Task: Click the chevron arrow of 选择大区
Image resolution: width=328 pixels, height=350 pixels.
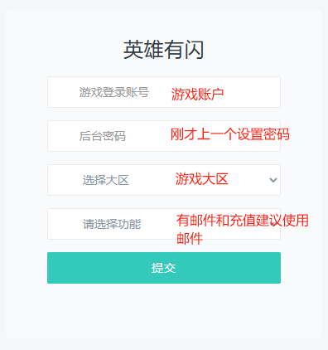Action: coord(273,180)
